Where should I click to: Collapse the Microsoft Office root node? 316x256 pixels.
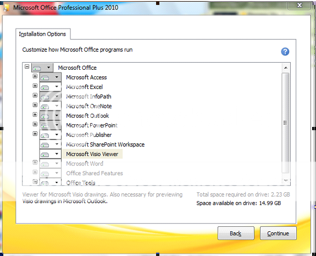pos(27,66)
